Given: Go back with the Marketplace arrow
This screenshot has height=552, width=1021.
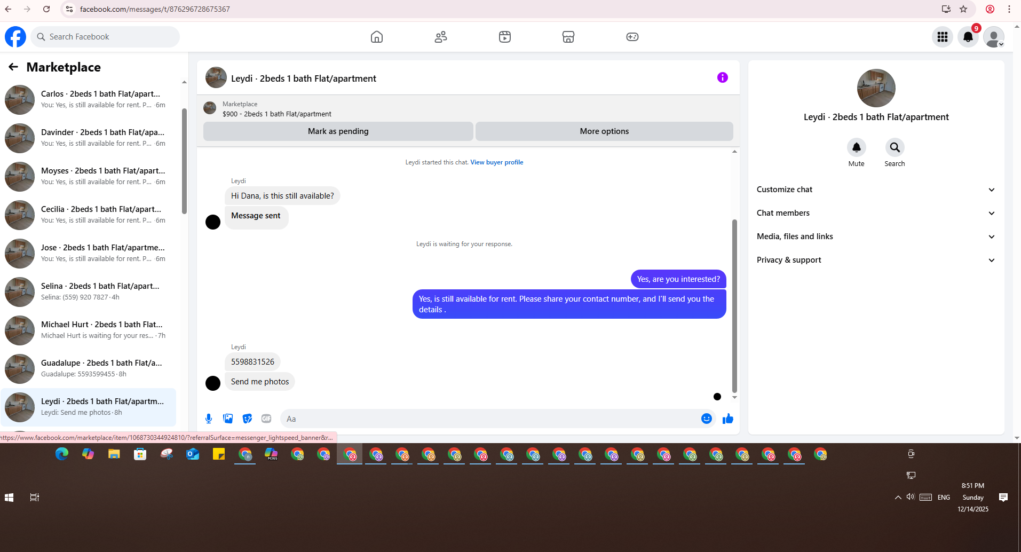Looking at the screenshot, I should 13,67.
